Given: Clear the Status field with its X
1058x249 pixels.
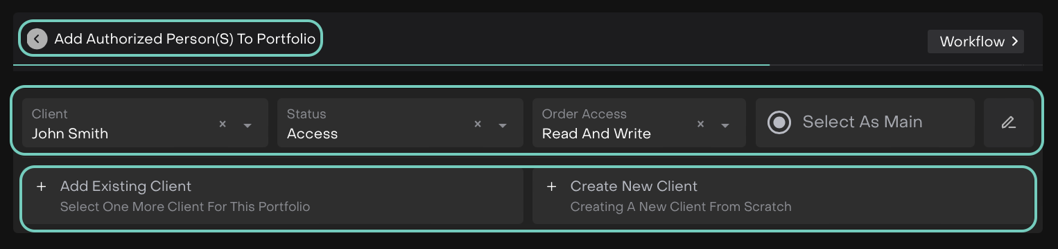Looking at the screenshot, I should 478,124.
